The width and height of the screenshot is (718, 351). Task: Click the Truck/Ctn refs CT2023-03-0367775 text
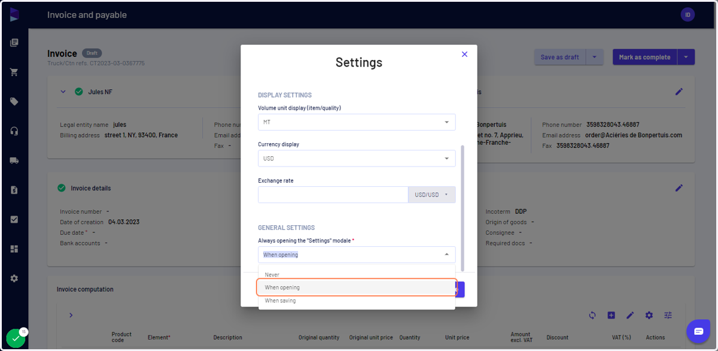(x=96, y=63)
